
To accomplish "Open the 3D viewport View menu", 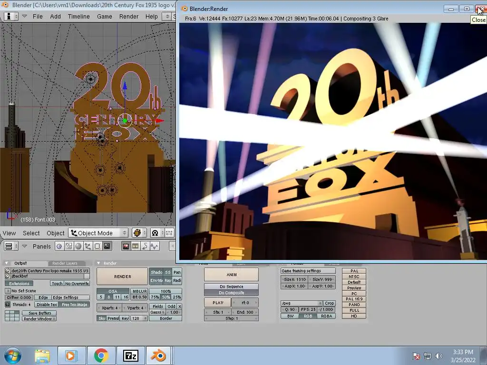I will pyautogui.click(x=10, y=233).
